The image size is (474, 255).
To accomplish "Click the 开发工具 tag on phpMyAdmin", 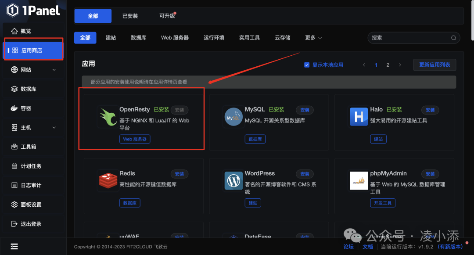I will (x=383, y=203).
